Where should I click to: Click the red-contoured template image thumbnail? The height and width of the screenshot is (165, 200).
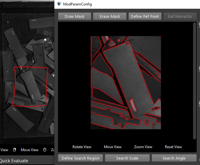pyautogui.click(x=126, y=83)
